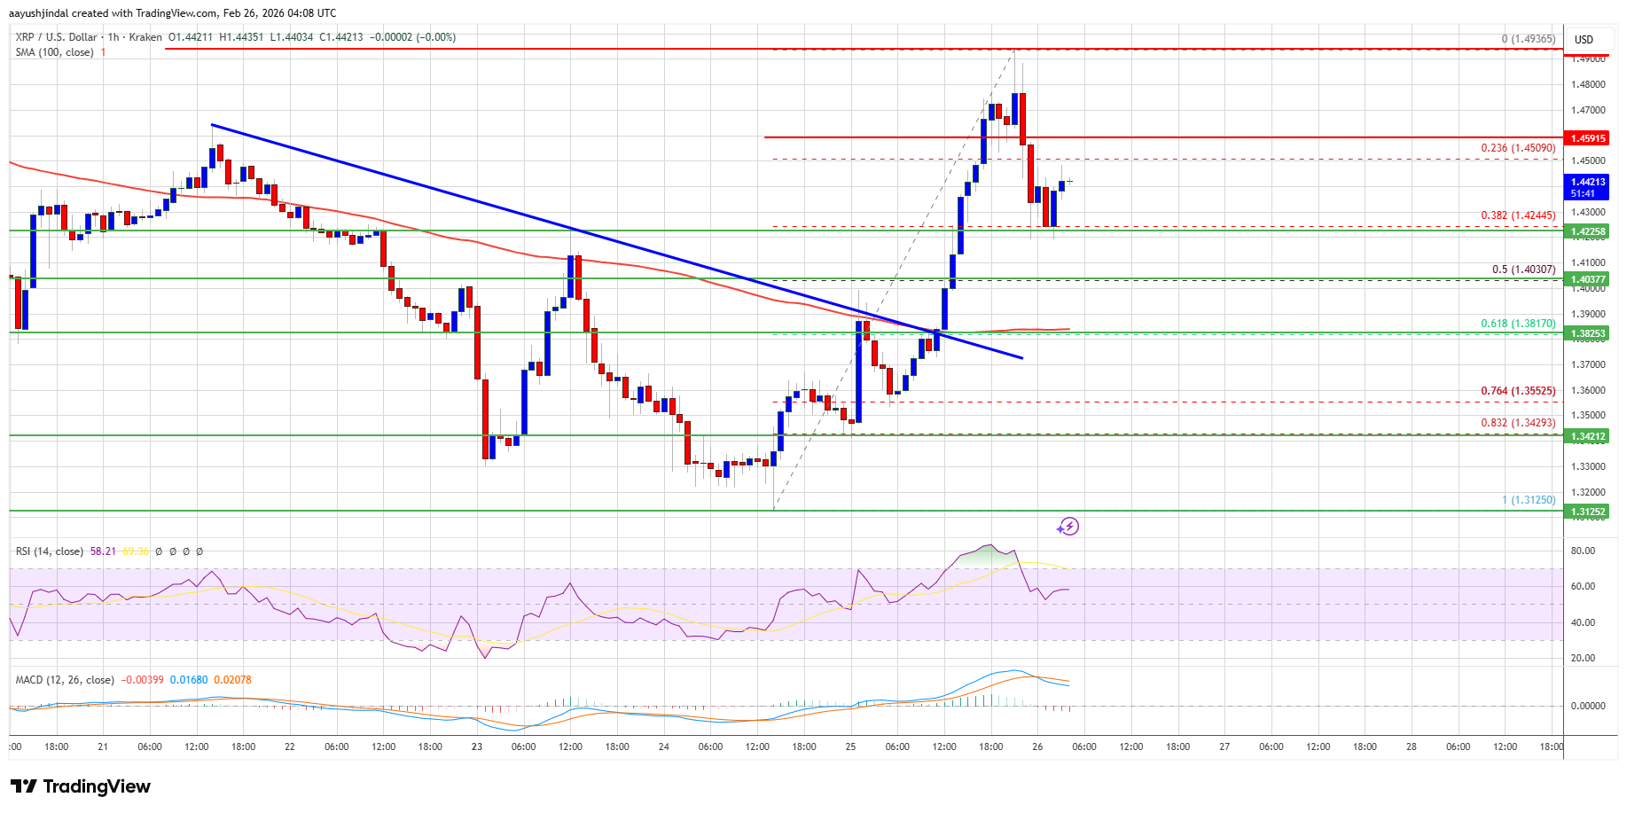Screen dimensions: 1627x813
Task: Click the red SMA value next to its label
Action: (x=104, y=52)
